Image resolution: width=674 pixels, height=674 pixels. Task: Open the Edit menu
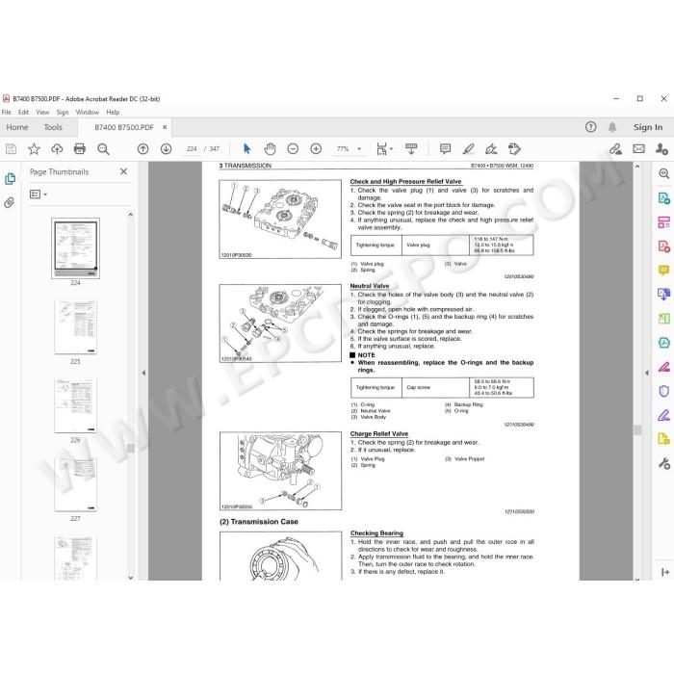tap(23, 113)
